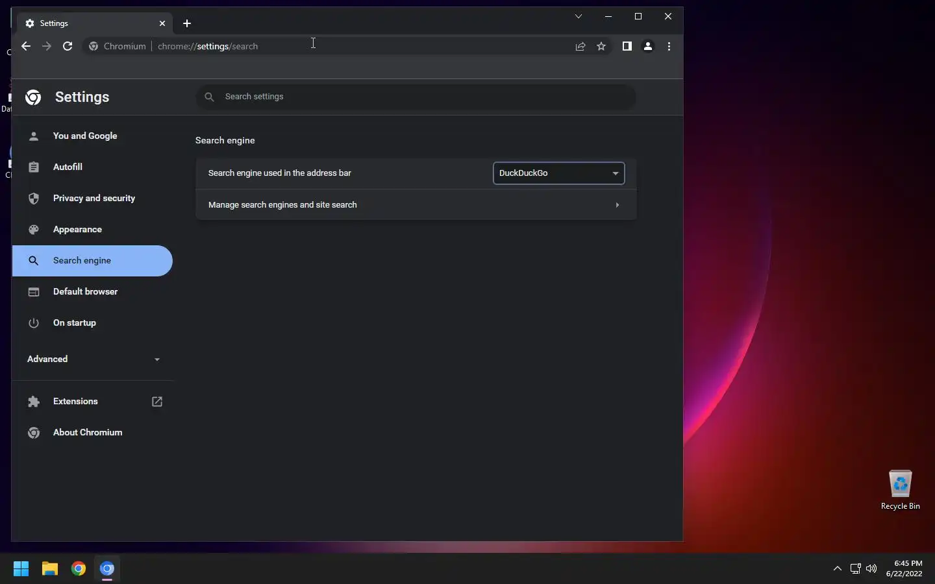Click the Search engine section heading

click(x=225, y=140)
